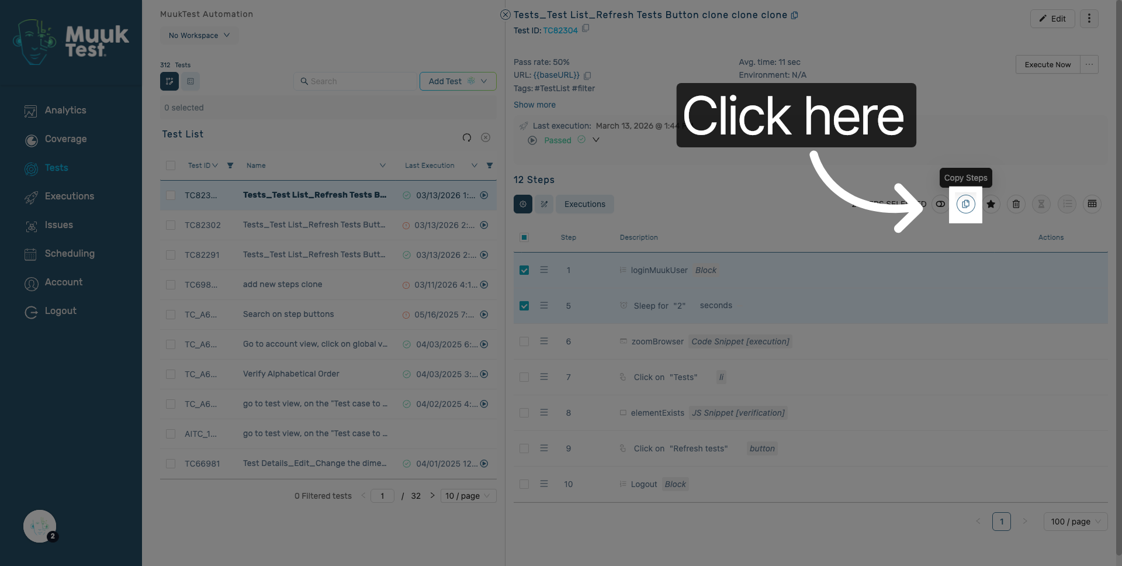Click Show more link
The height and width of the screenshot is (566, 1122).
tap(535, 105)
